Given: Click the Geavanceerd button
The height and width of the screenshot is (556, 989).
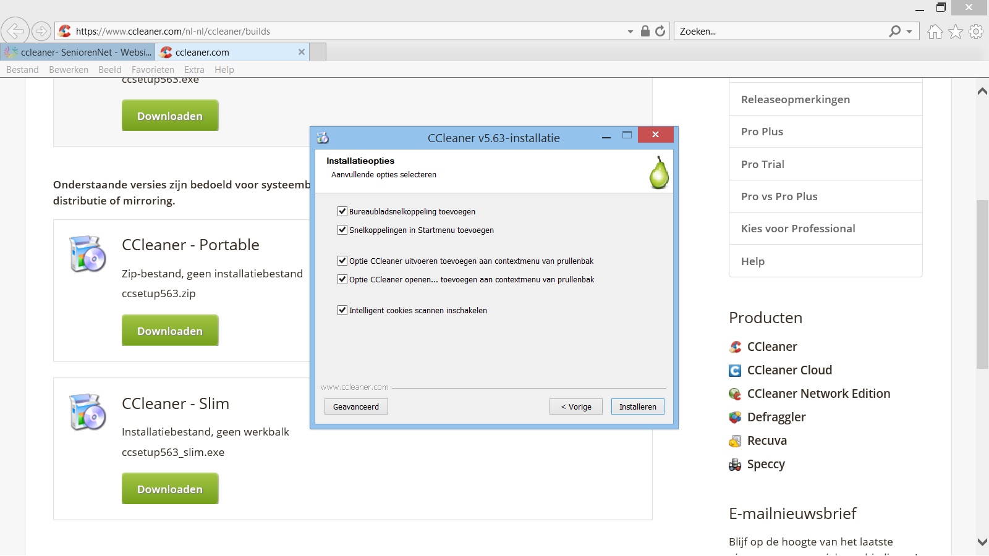Looking at the screenshot, I should 356,406.
